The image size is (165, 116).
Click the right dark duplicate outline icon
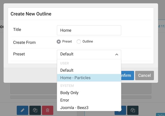coord(133,110)
